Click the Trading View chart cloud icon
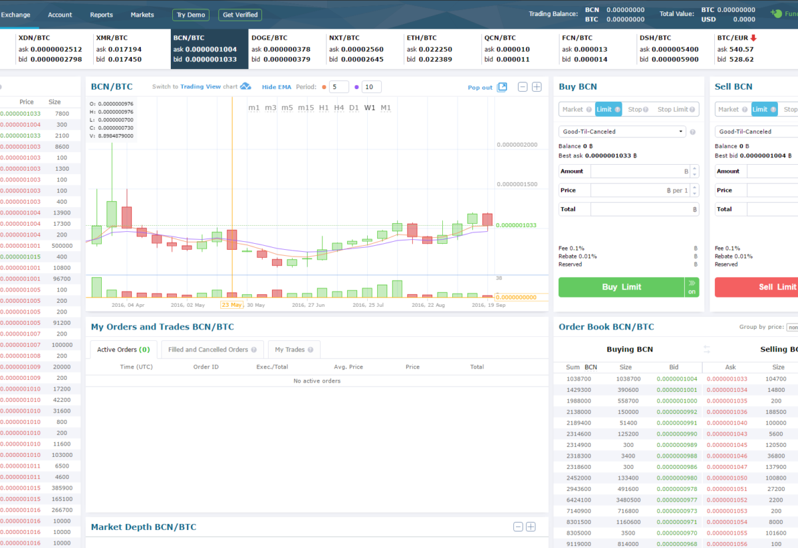Screen dimensions: 798x548 [245, 86]
